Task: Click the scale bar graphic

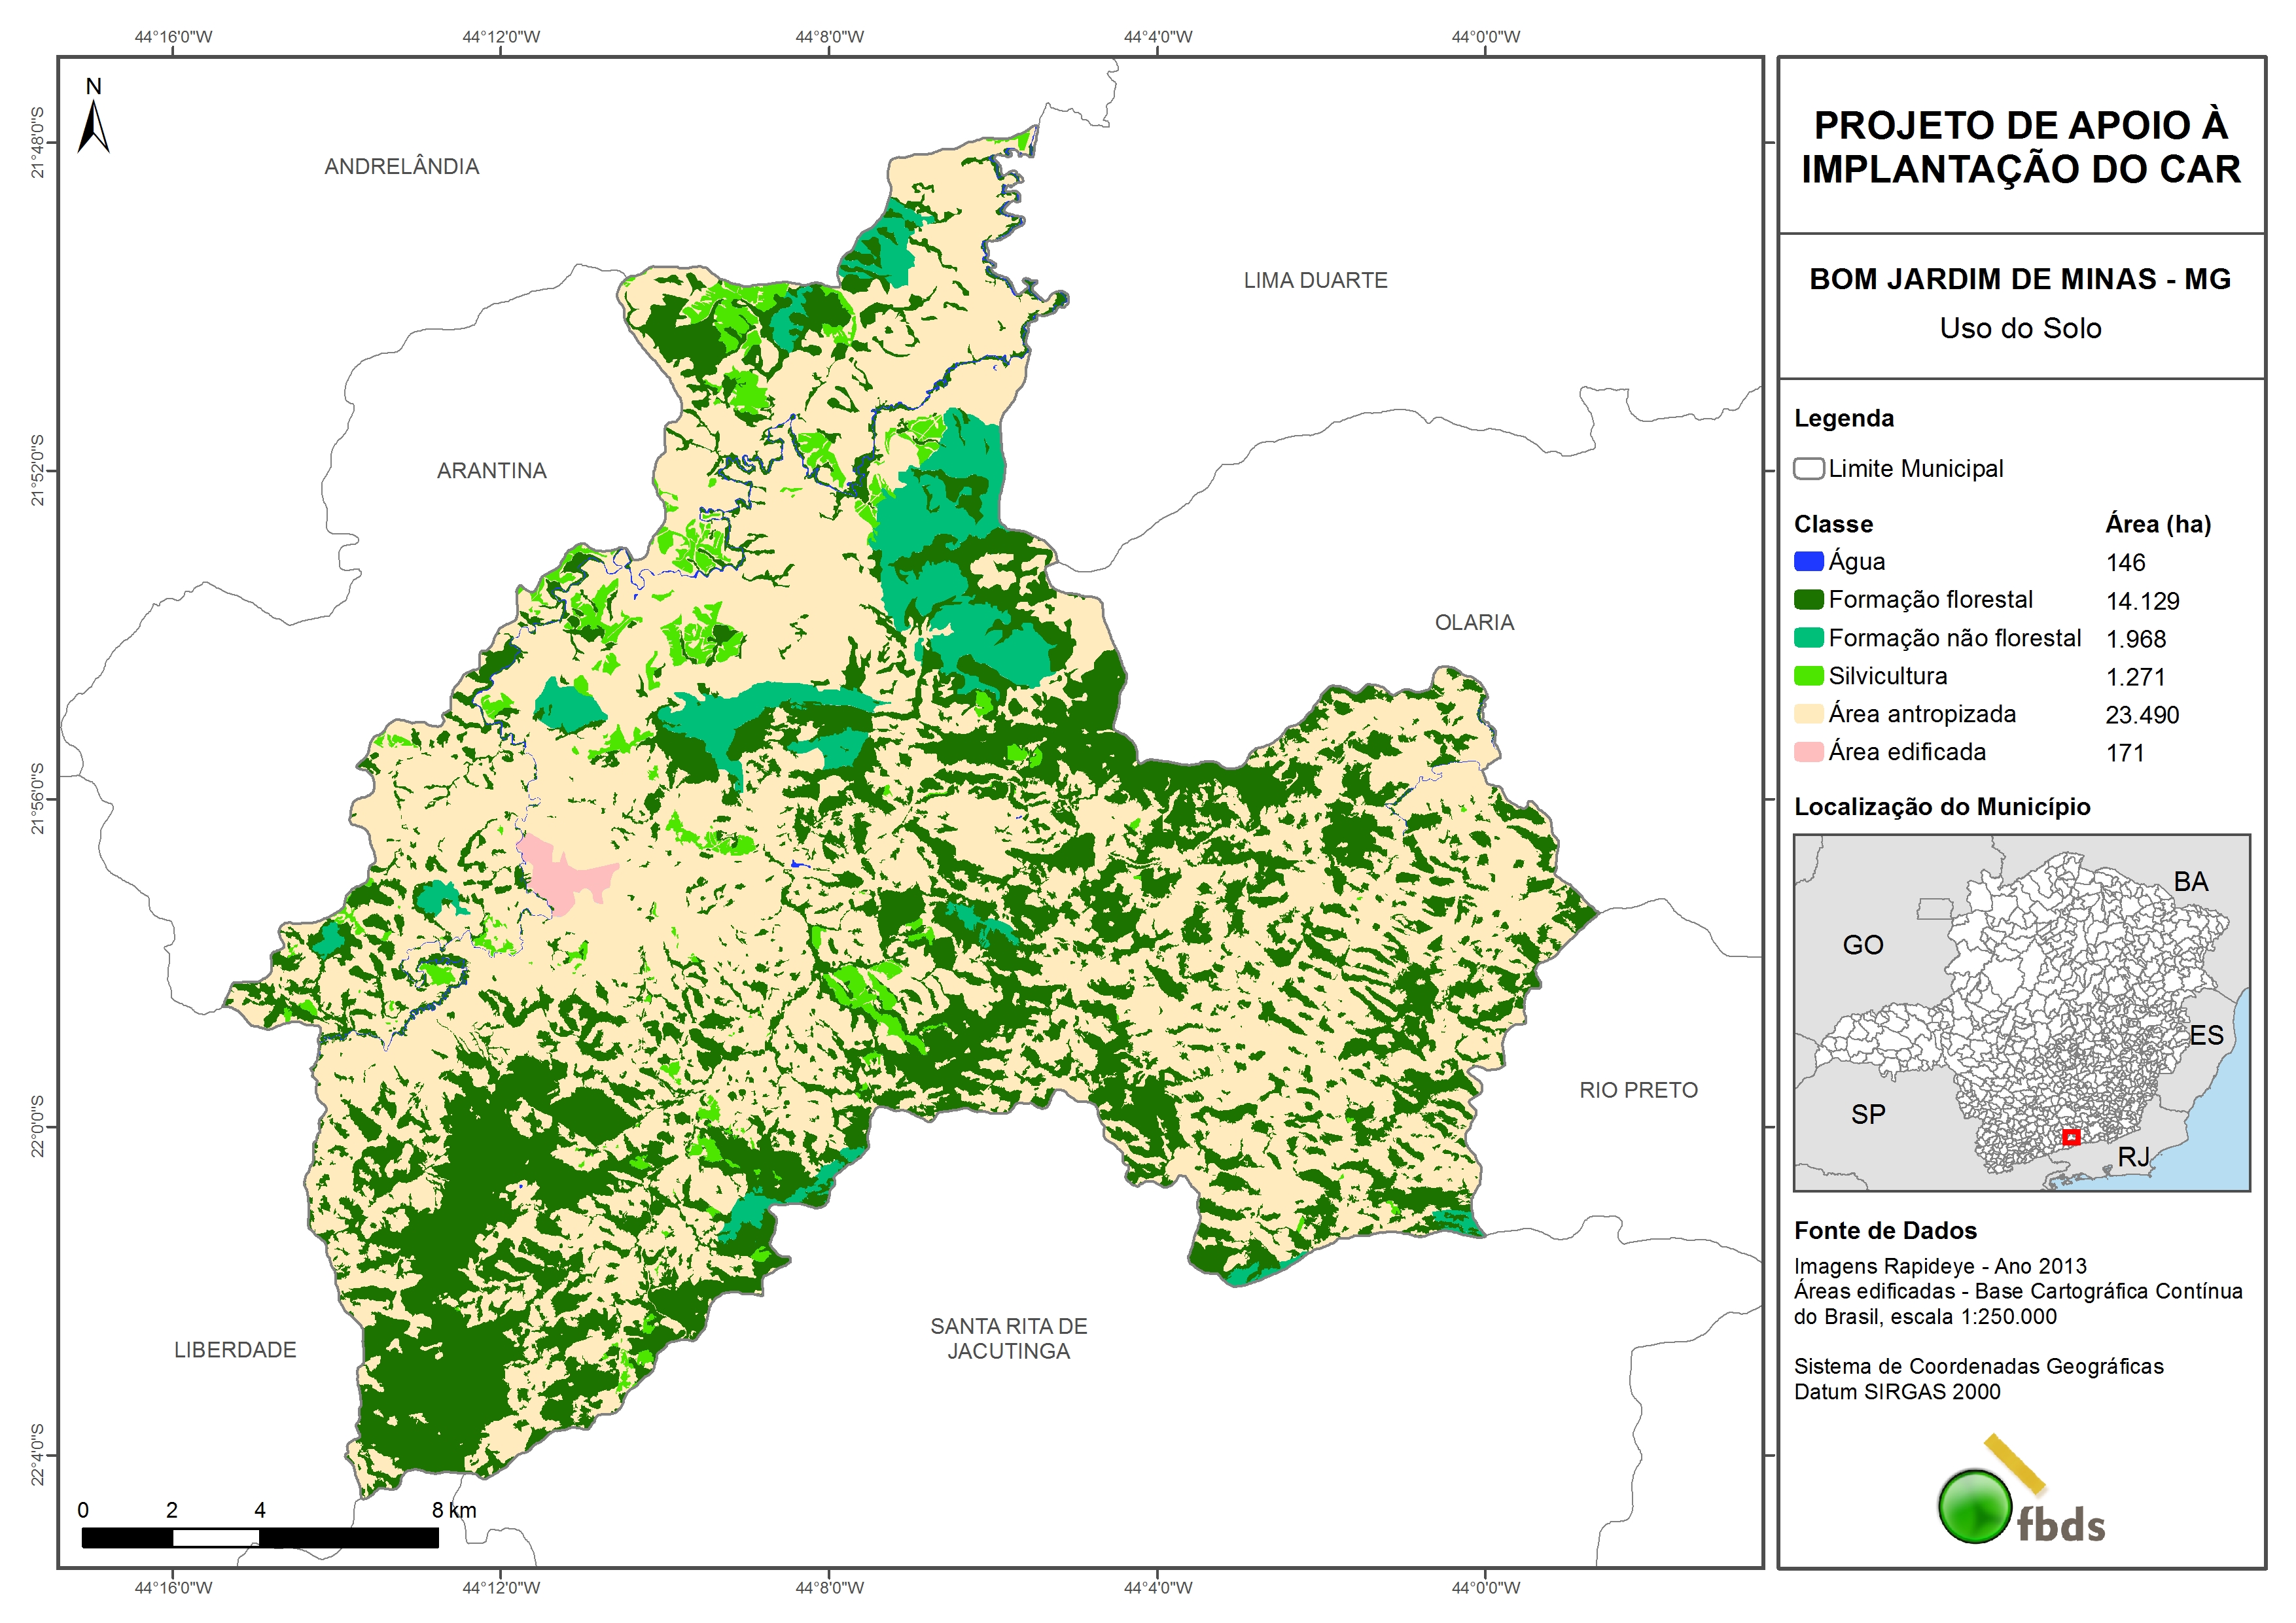Action: [x=260, y=1537]
